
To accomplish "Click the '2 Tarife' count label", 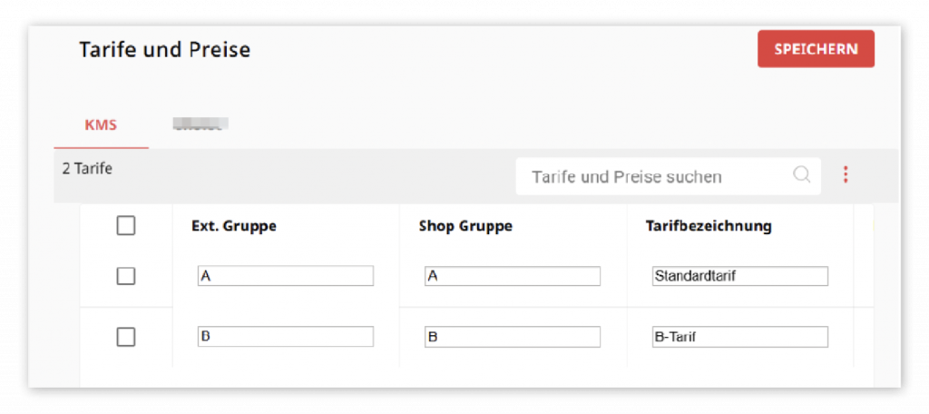I will click(x=87, y=169).
